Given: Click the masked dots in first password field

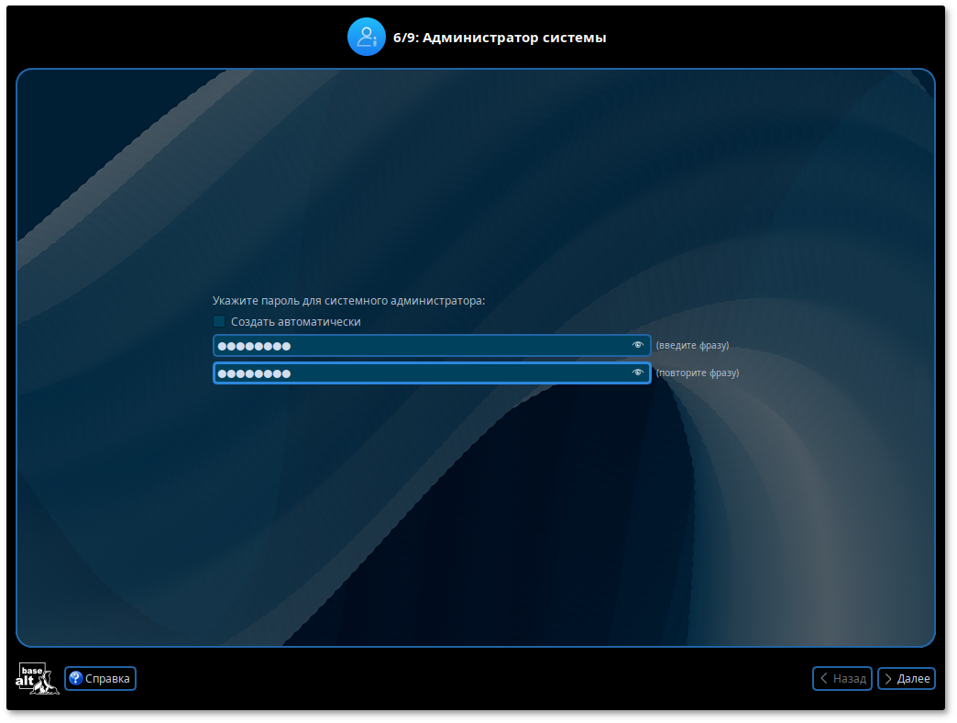Looking at the screenshot, I should pos(254,346).
